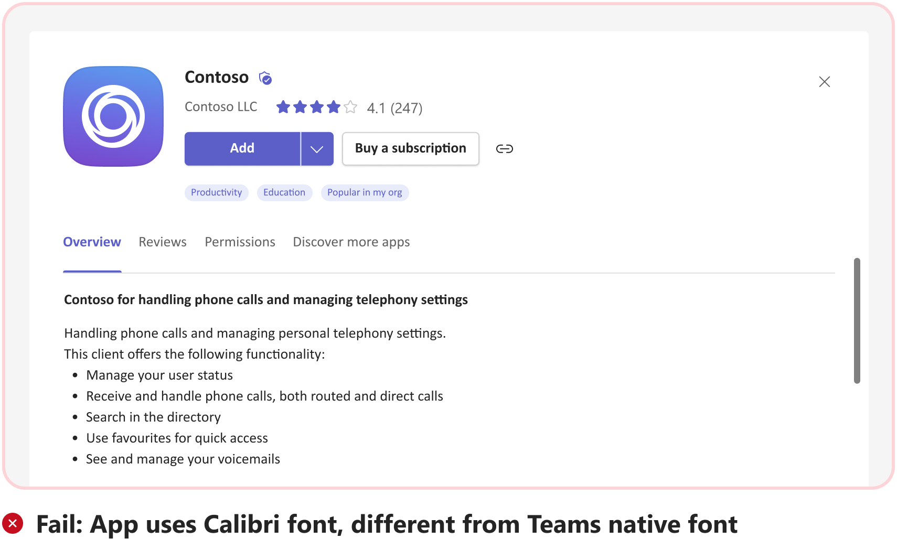The width and height of the screenshot is (897, 539).
Task: Open the Discover more apps tab
Action: click(x=351, y=242)
